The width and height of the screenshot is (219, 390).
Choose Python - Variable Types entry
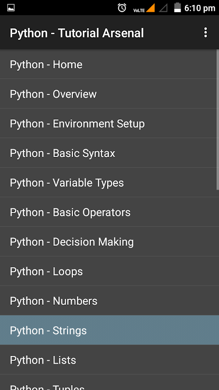108,182
